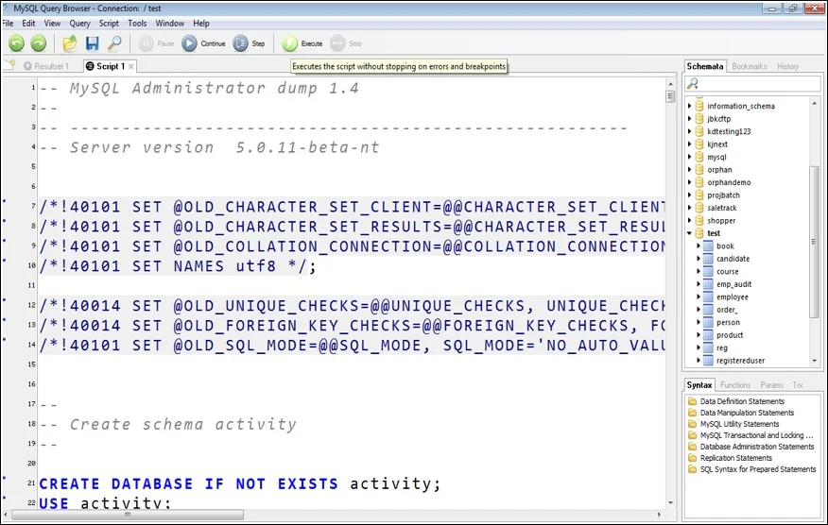Click the schemata search magnifier icon
This screenshot has height=525, width=828.
tap(692, 83)
